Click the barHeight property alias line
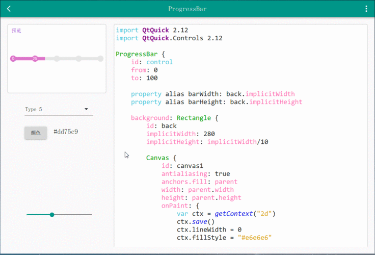The width and height of the screenshot is (375, 255). click(217, 102)
